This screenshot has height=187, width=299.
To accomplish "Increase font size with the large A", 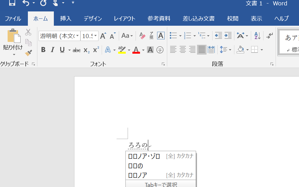I will pos(103,36).
